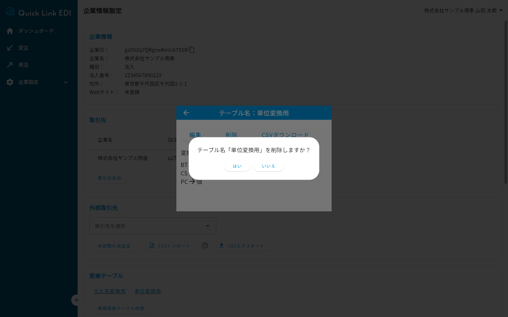508x317 pixels.
Task: Click the 新規変換テーブル作成 button
Action: 121,308
